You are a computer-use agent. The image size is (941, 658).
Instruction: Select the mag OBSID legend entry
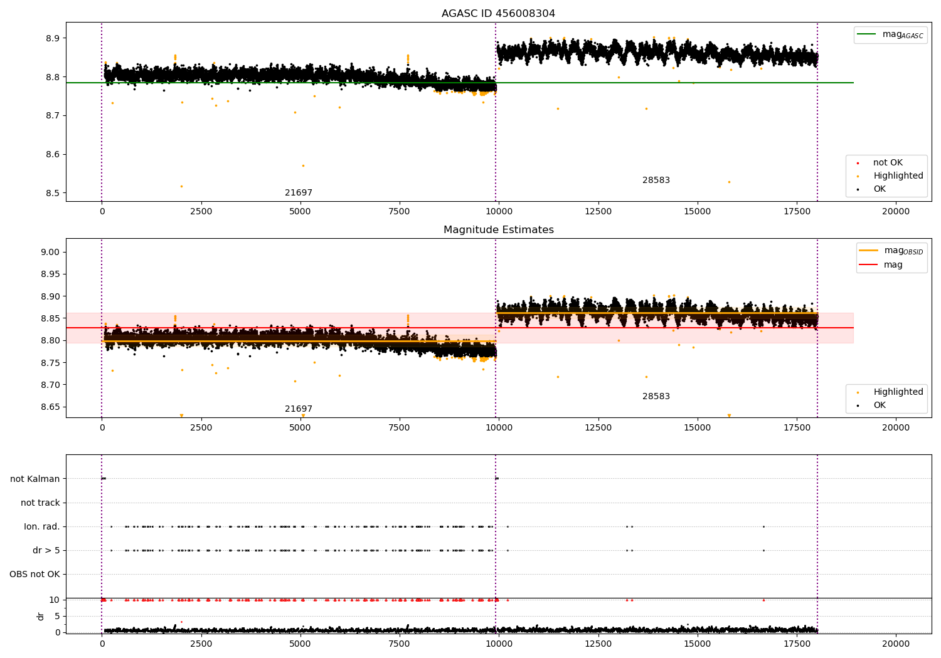click(891, 251)
